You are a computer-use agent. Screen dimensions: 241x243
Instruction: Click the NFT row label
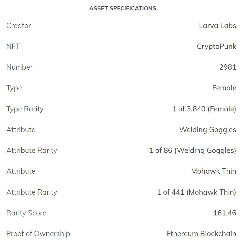[13, 47]
